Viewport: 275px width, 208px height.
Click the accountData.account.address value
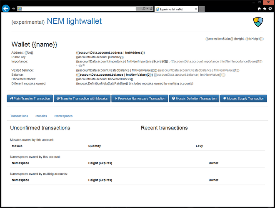tap(110, 52)
